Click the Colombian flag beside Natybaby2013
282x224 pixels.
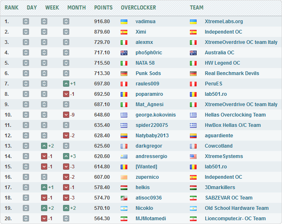point(124,136)
